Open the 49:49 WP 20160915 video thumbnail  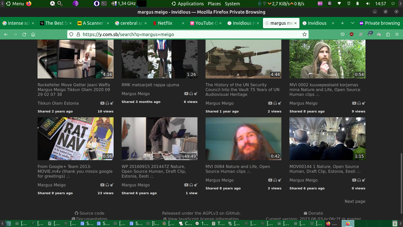[159, 138]
